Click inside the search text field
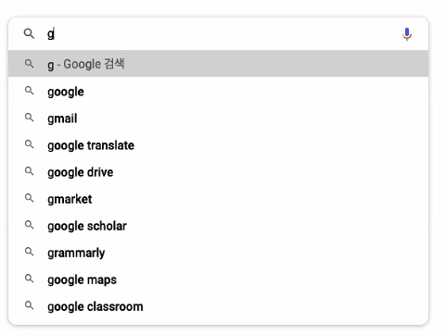 coord(221,33)
